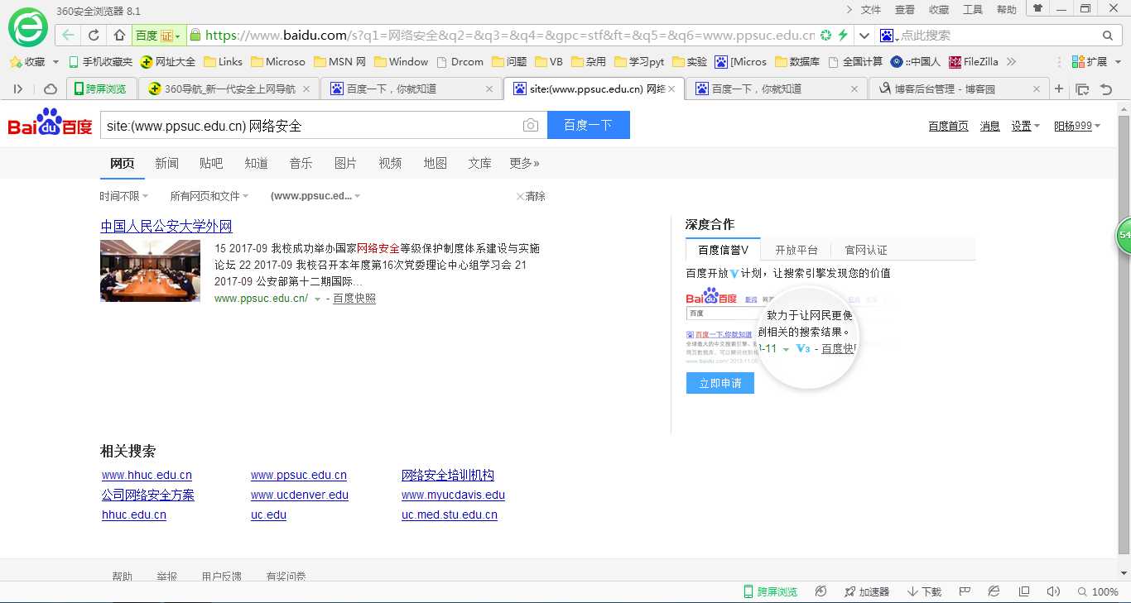The width and height of the screenshot is (1131, 603).
Task: Expand the sidebar toggle arrow in tab bar
Action: pos(18,89)
